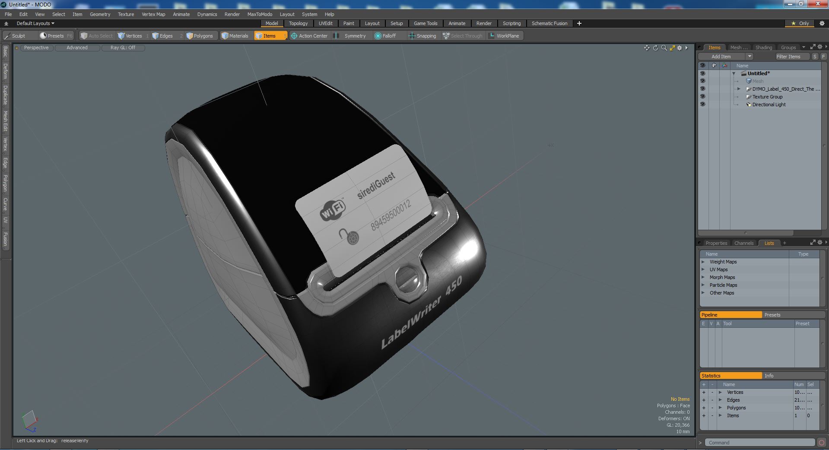This screenshot has height=450, width=829.
Task: Select the Sculpt tool button
Action: click(x=18, y=36)
